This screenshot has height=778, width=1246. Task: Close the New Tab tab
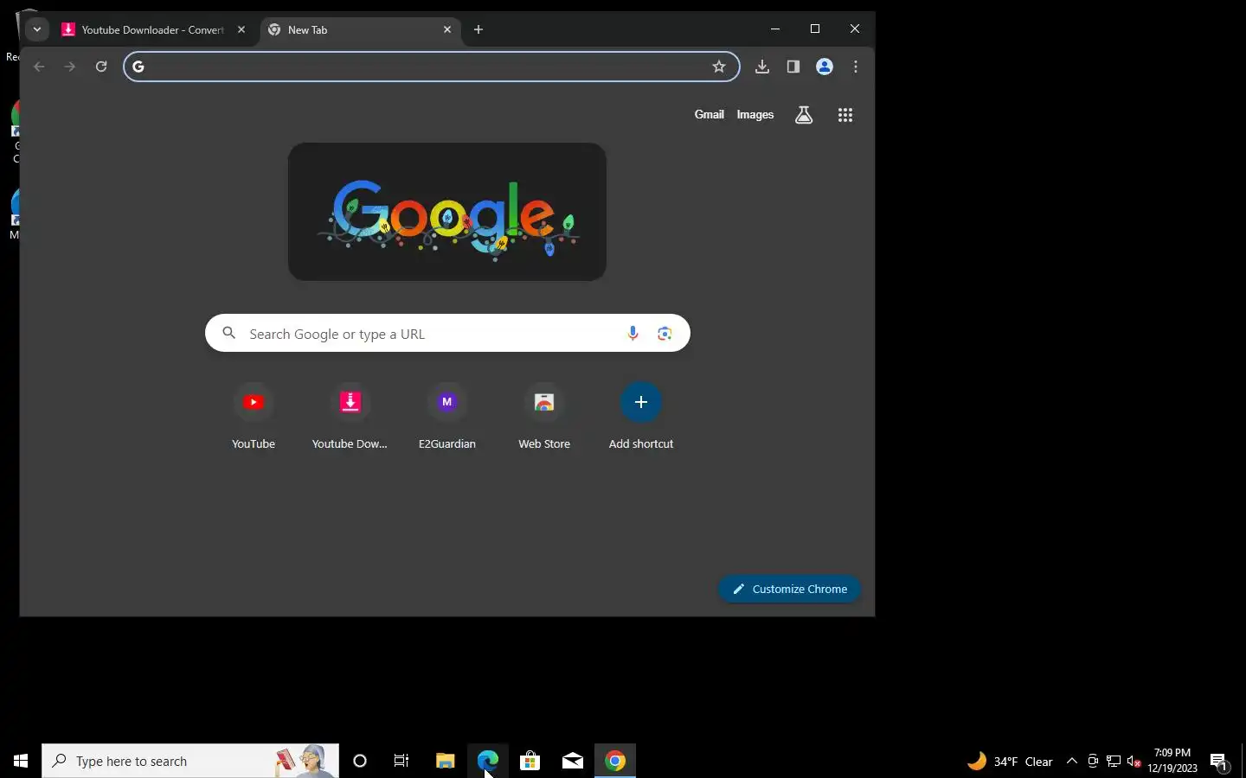click(x=447, y=29)
